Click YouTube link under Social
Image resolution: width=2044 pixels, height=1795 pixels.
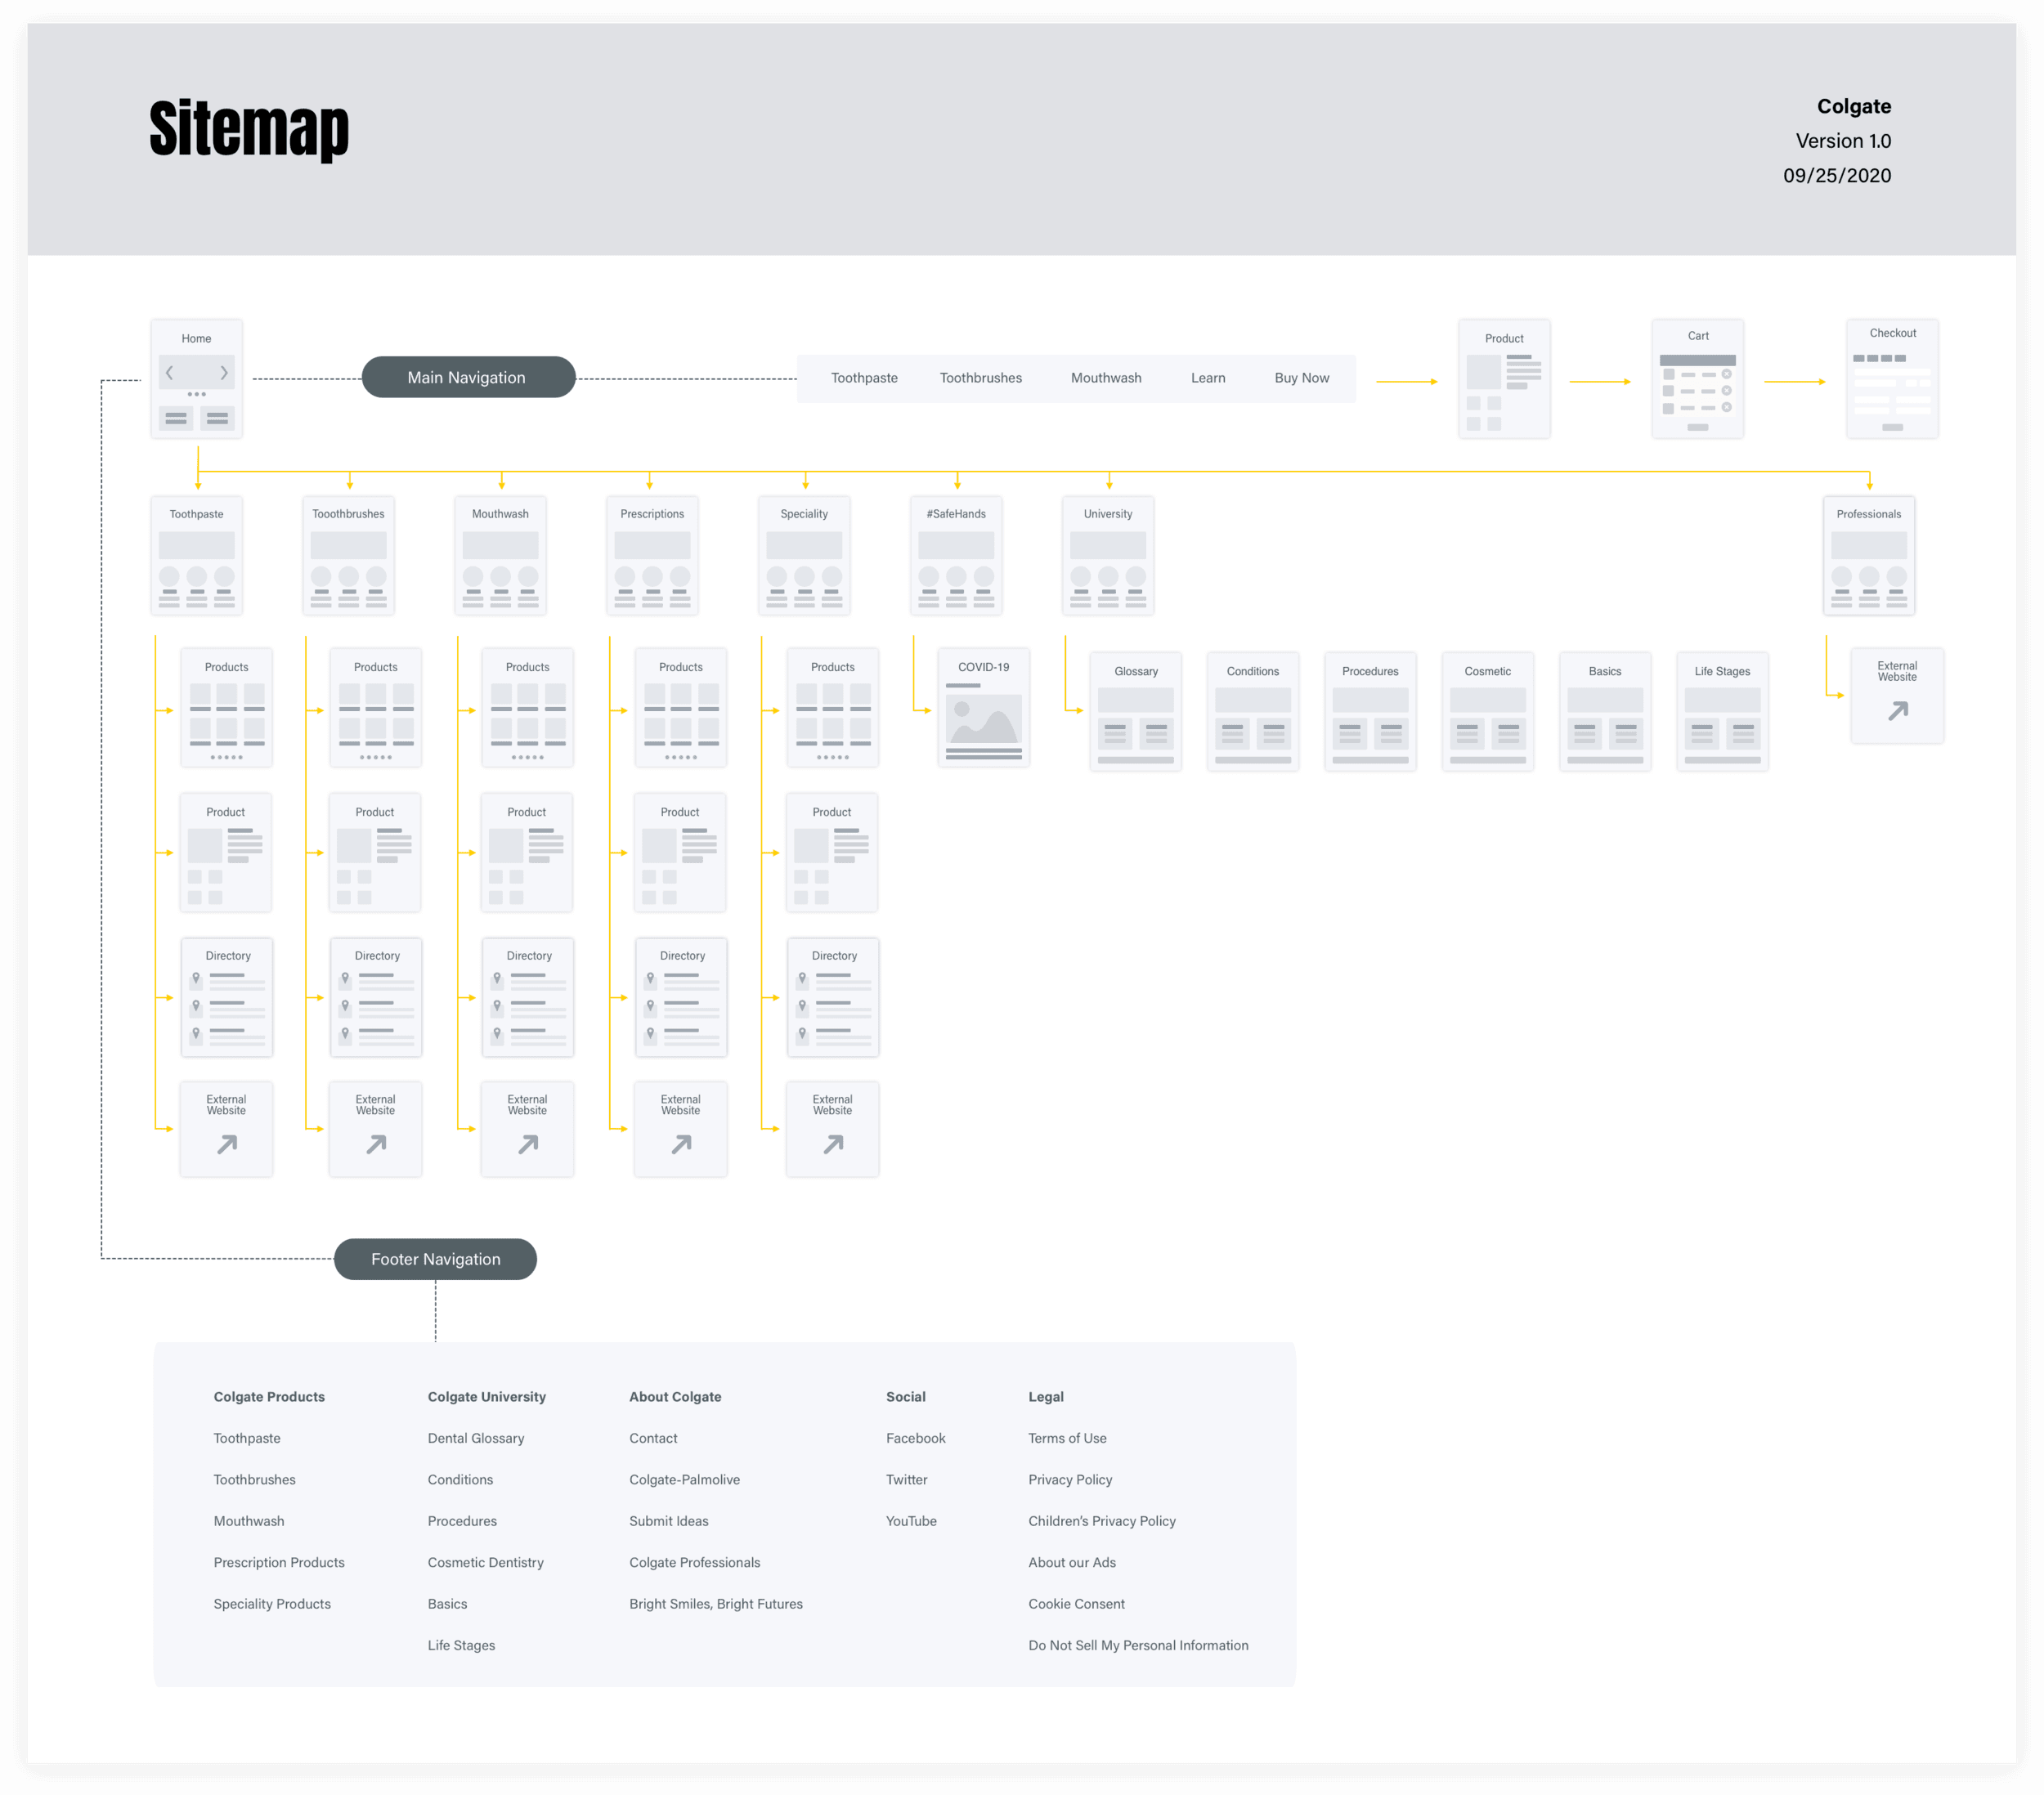click(912, 1520)
